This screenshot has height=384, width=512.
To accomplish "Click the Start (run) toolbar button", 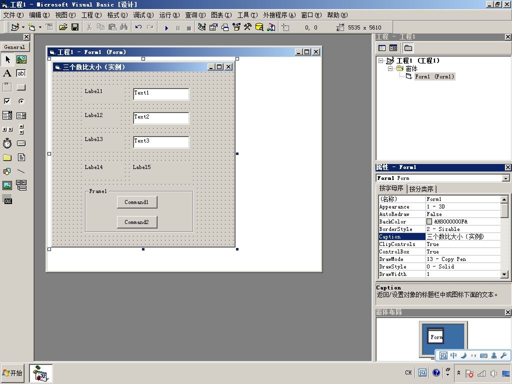I will [166, 28].
